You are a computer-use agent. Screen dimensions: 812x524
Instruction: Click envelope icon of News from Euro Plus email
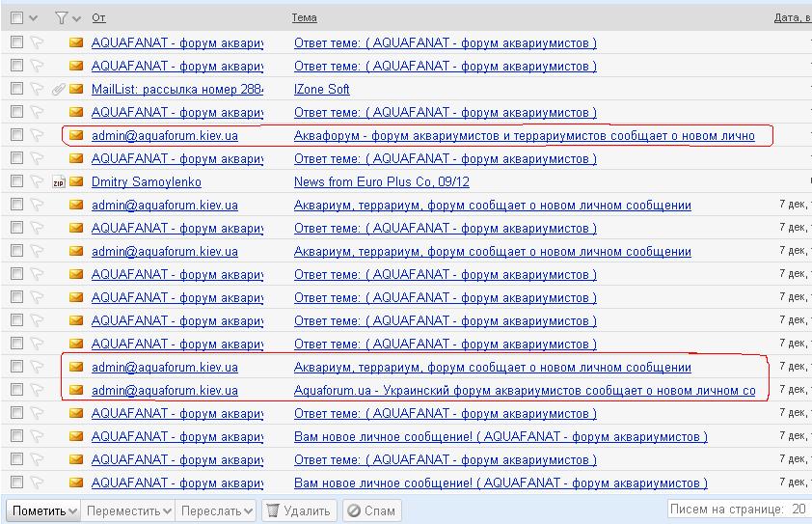[x=76, y=181]
